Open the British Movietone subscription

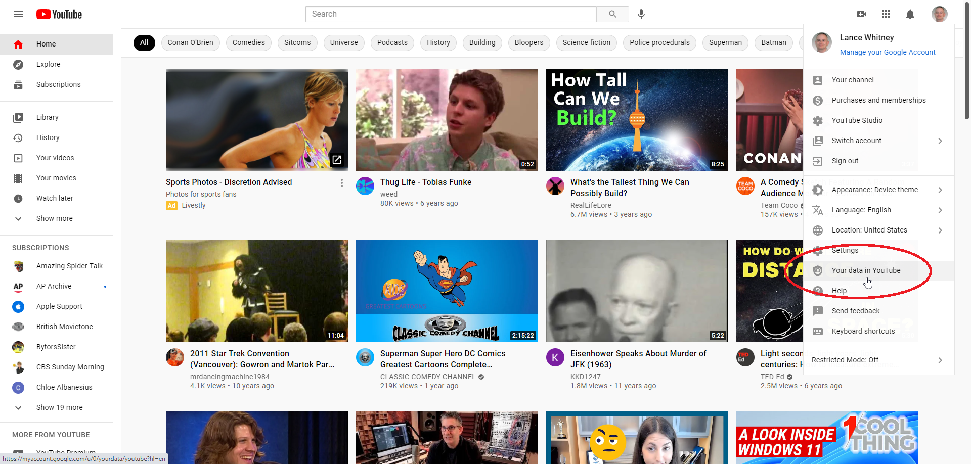[x=57, y=327]
